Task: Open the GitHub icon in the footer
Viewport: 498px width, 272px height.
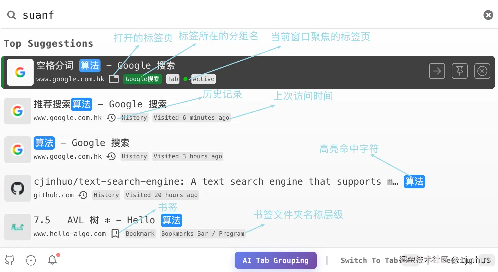Action: (10, 260)
